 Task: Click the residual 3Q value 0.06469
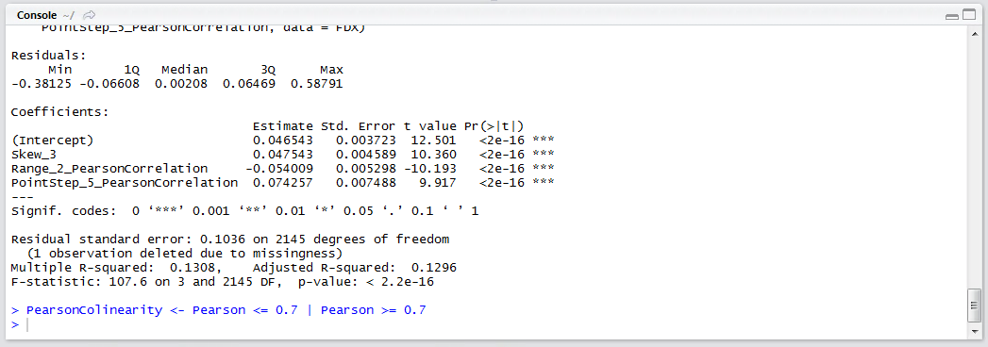[249, 84]
